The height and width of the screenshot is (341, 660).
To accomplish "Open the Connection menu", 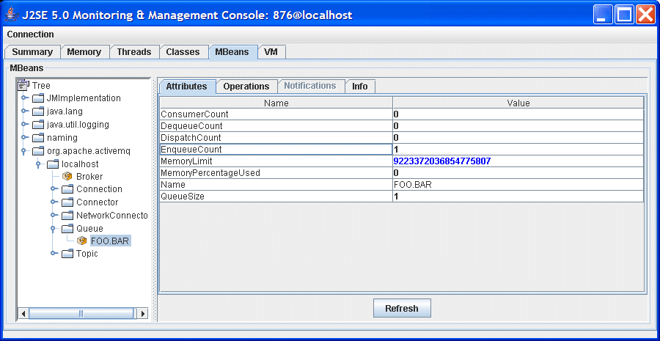I will click(x=30, y=34).
